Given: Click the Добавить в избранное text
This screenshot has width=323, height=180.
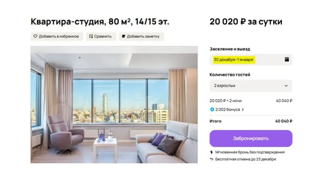Looking at the screenshot, I should (x=59, y=37).
